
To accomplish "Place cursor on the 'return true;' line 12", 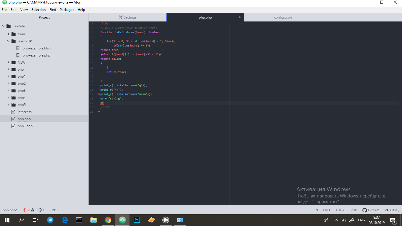I will click(116, 72).
